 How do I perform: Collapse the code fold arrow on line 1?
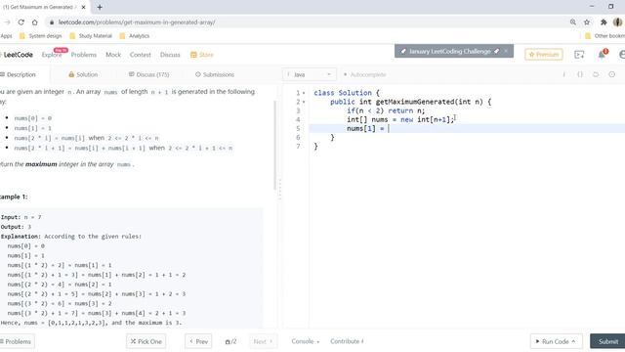pyautogui.click(x=304, y=93)
